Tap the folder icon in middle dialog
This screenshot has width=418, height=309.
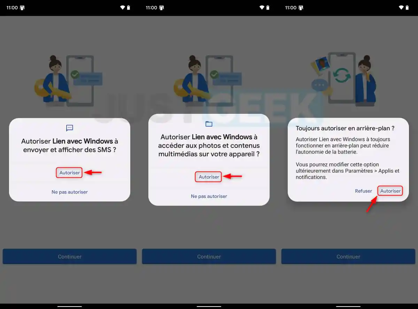(x=209, y=124)
